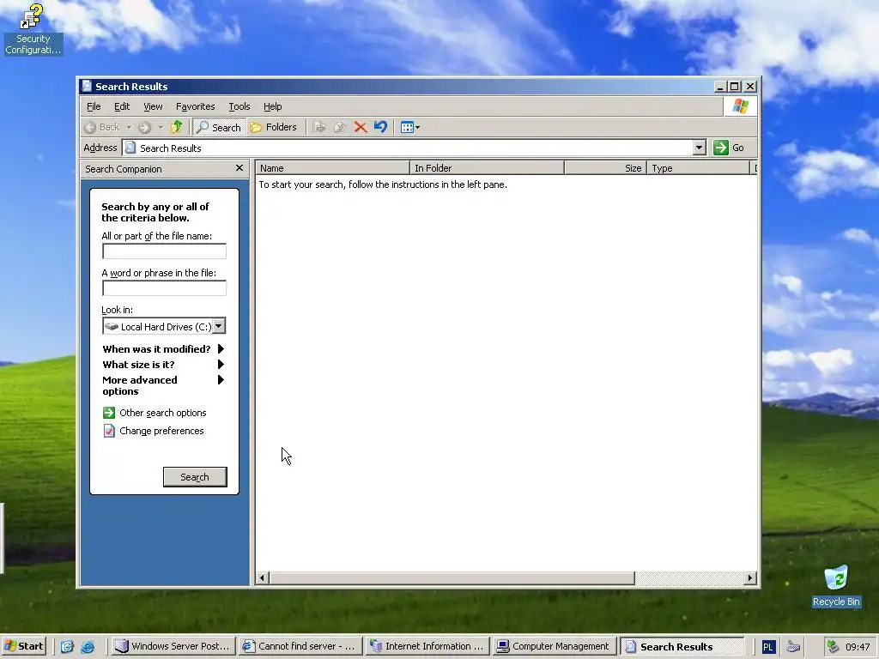Click the 09:47 clock in the tray
Screen dimensions: 879x659
(x=858, y=647)
